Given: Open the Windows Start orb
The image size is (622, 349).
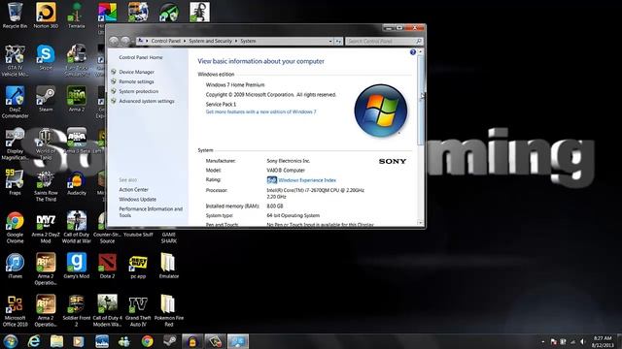Looking at the screenshot, I should tap(11, 341).
